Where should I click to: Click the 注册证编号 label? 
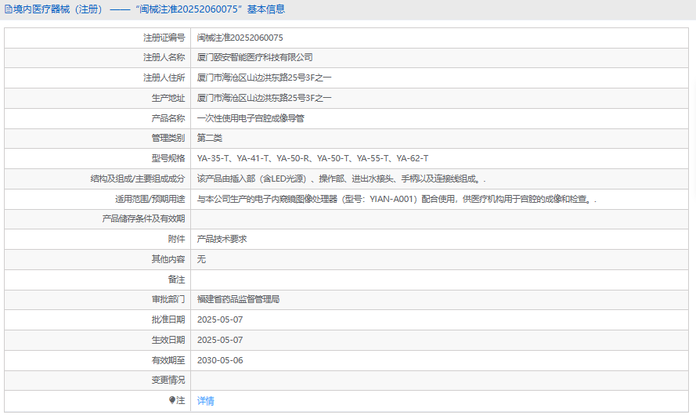tap(164, 38)
